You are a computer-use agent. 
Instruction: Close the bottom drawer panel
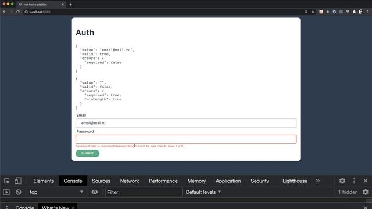[366, 207]
